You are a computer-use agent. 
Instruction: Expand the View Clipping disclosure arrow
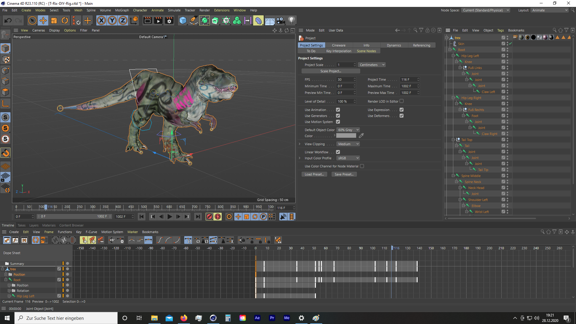coord(300,144)
